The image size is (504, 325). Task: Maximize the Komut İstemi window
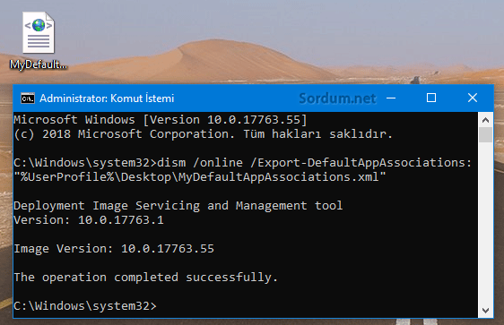(x=431, y=98)
